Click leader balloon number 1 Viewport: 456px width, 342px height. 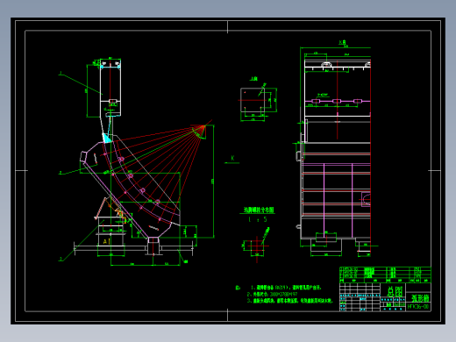click(61, 73)
